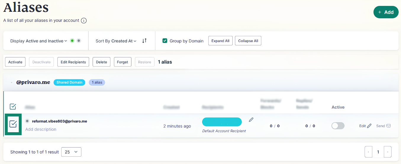Collapse the @privaro.me domain group chevron

click(x=12, y=82)
